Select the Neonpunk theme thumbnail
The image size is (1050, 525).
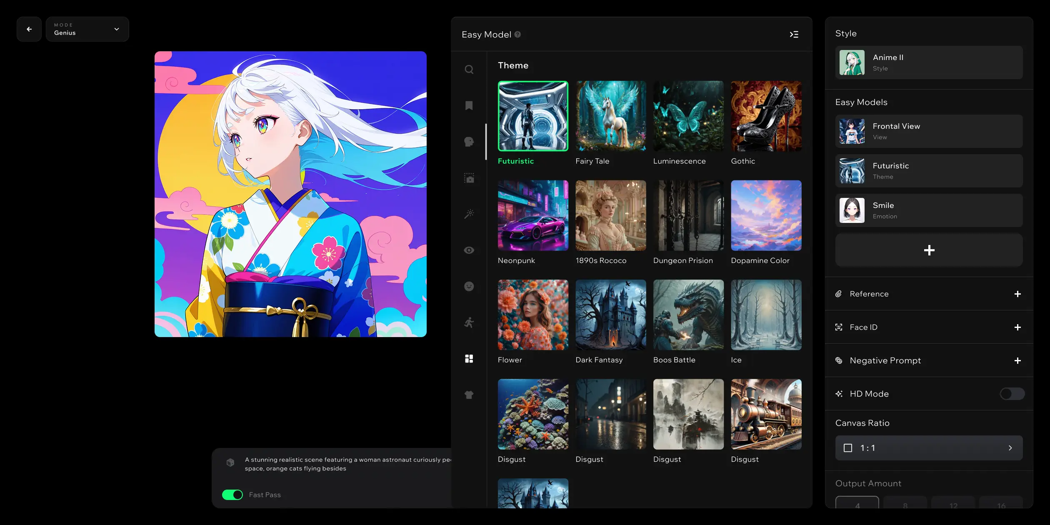[533, 215]
